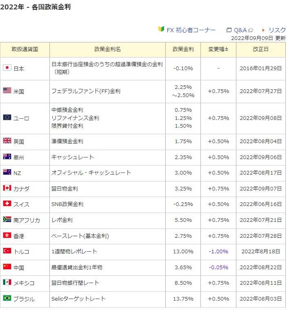Click the UK flag next to 英国
The height and width of the screenshot is (310, 287).
(7, 141)
